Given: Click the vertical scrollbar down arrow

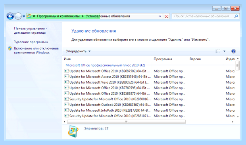Looking at the screenshot, I should pos(238,116).
